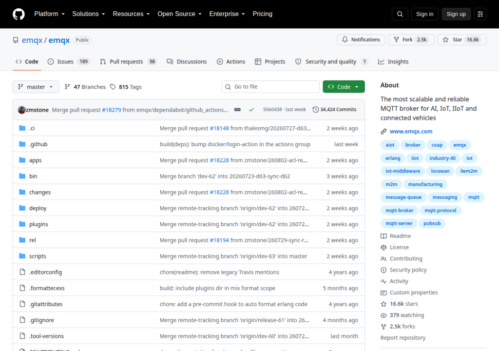Screen dimensions: 499x351
Task: Click the file icon for .gitignore
Action: click(x=22, y=320)
